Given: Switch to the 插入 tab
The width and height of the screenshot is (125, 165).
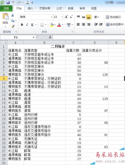Looking at the screenshot, I should (x=30, y=8).
